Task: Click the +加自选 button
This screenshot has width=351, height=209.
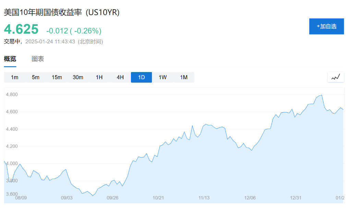Action: [x=326, y=26]
